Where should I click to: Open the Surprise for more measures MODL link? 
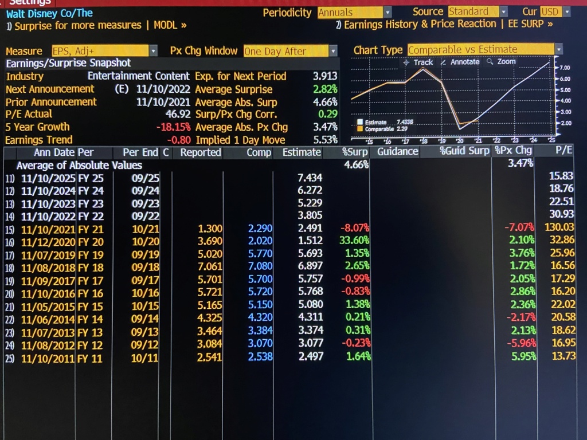96,25
